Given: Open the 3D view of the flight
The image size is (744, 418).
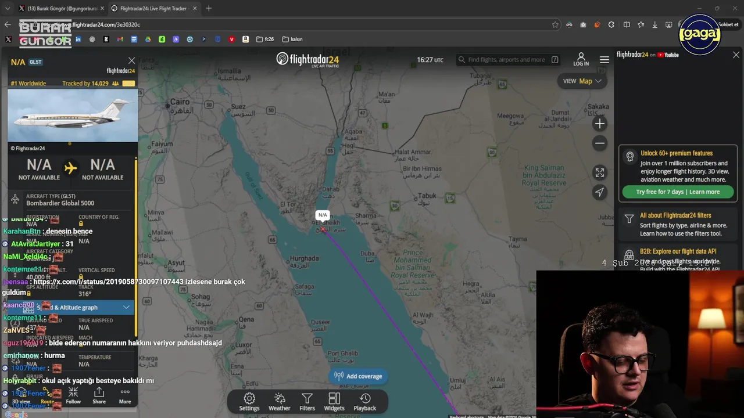Looking at the screenshot, I should (x=21, y=396).
